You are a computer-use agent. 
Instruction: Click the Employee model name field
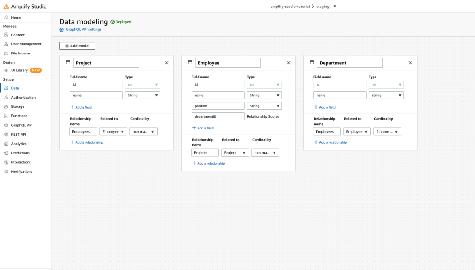point(228,63)
